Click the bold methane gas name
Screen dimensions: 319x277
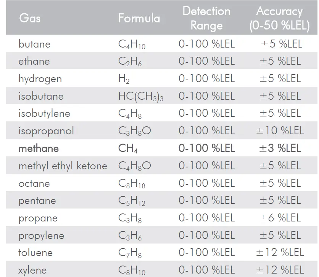click(39, 148)
